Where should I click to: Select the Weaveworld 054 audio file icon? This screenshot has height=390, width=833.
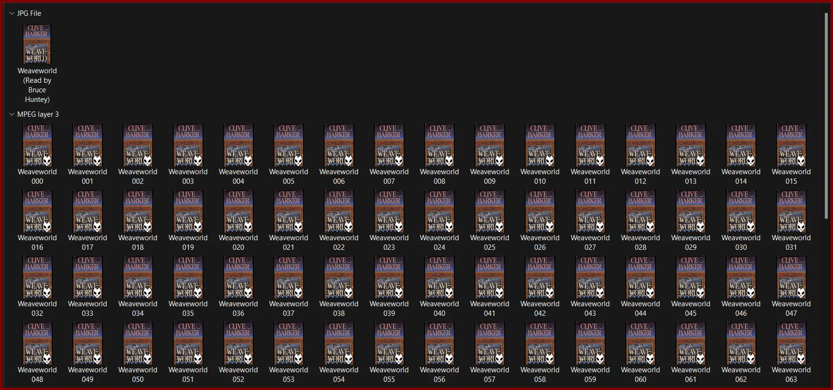click(x=339, y=343)
